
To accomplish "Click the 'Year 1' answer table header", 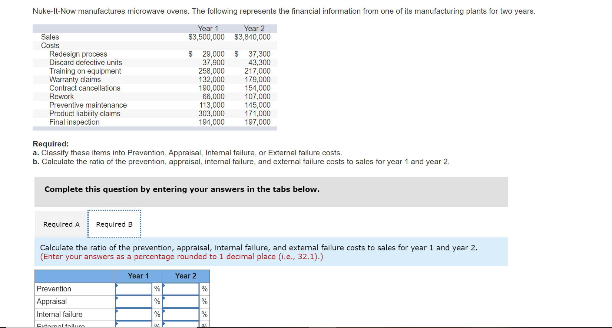I will click(x=138, y=276).
